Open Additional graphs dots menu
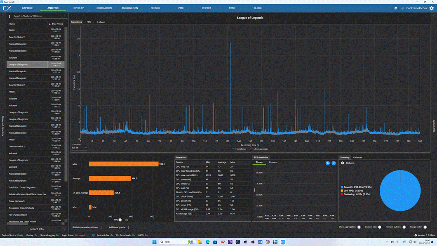The image size is (437, 246). (129, 227)
